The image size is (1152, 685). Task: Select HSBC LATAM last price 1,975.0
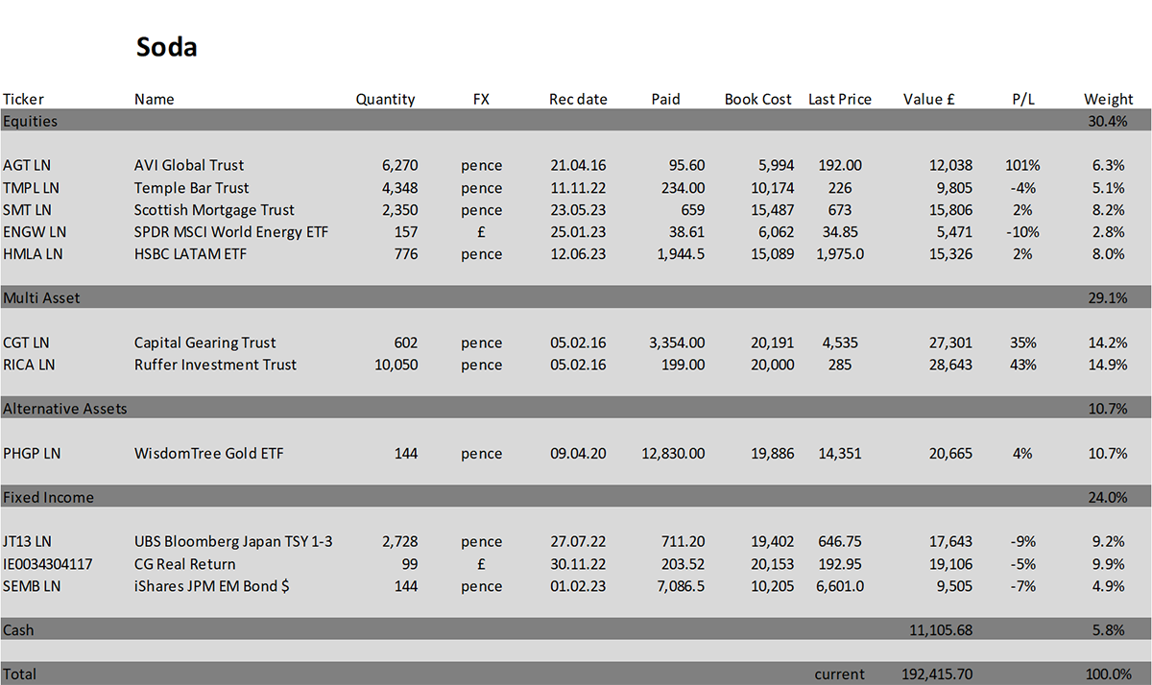pos(840,254)
